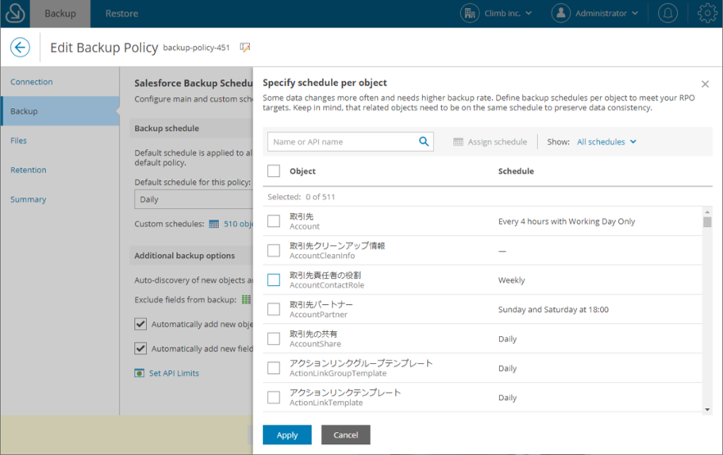Screen dimensions: 723x455
Task: Check the ActionLinkTemplate row checkbox
Action: tap(274, 397)
